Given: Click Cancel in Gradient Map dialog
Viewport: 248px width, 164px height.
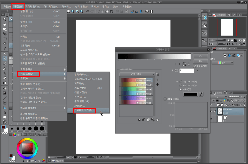Looking at the screenshot, I should tap(200, 61).
